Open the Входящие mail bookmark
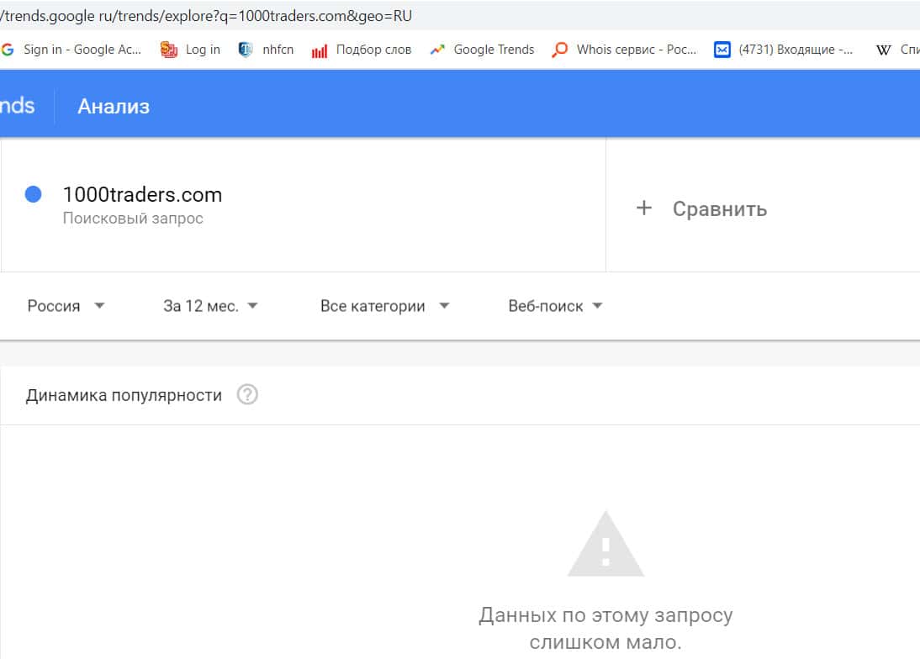This screenshot has width=920, height=659. coord(784,50)
